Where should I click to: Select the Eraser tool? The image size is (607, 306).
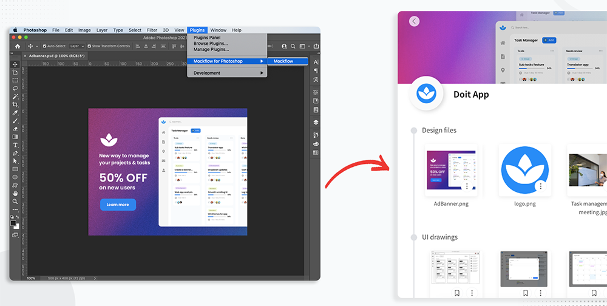click(x=15, y=129)
